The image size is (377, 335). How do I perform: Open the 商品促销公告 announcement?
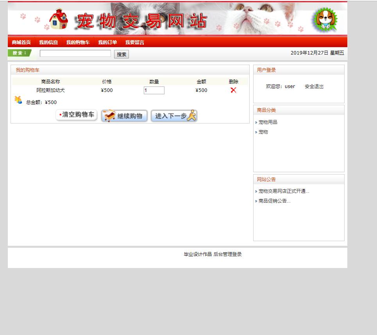tap(273, 201)
